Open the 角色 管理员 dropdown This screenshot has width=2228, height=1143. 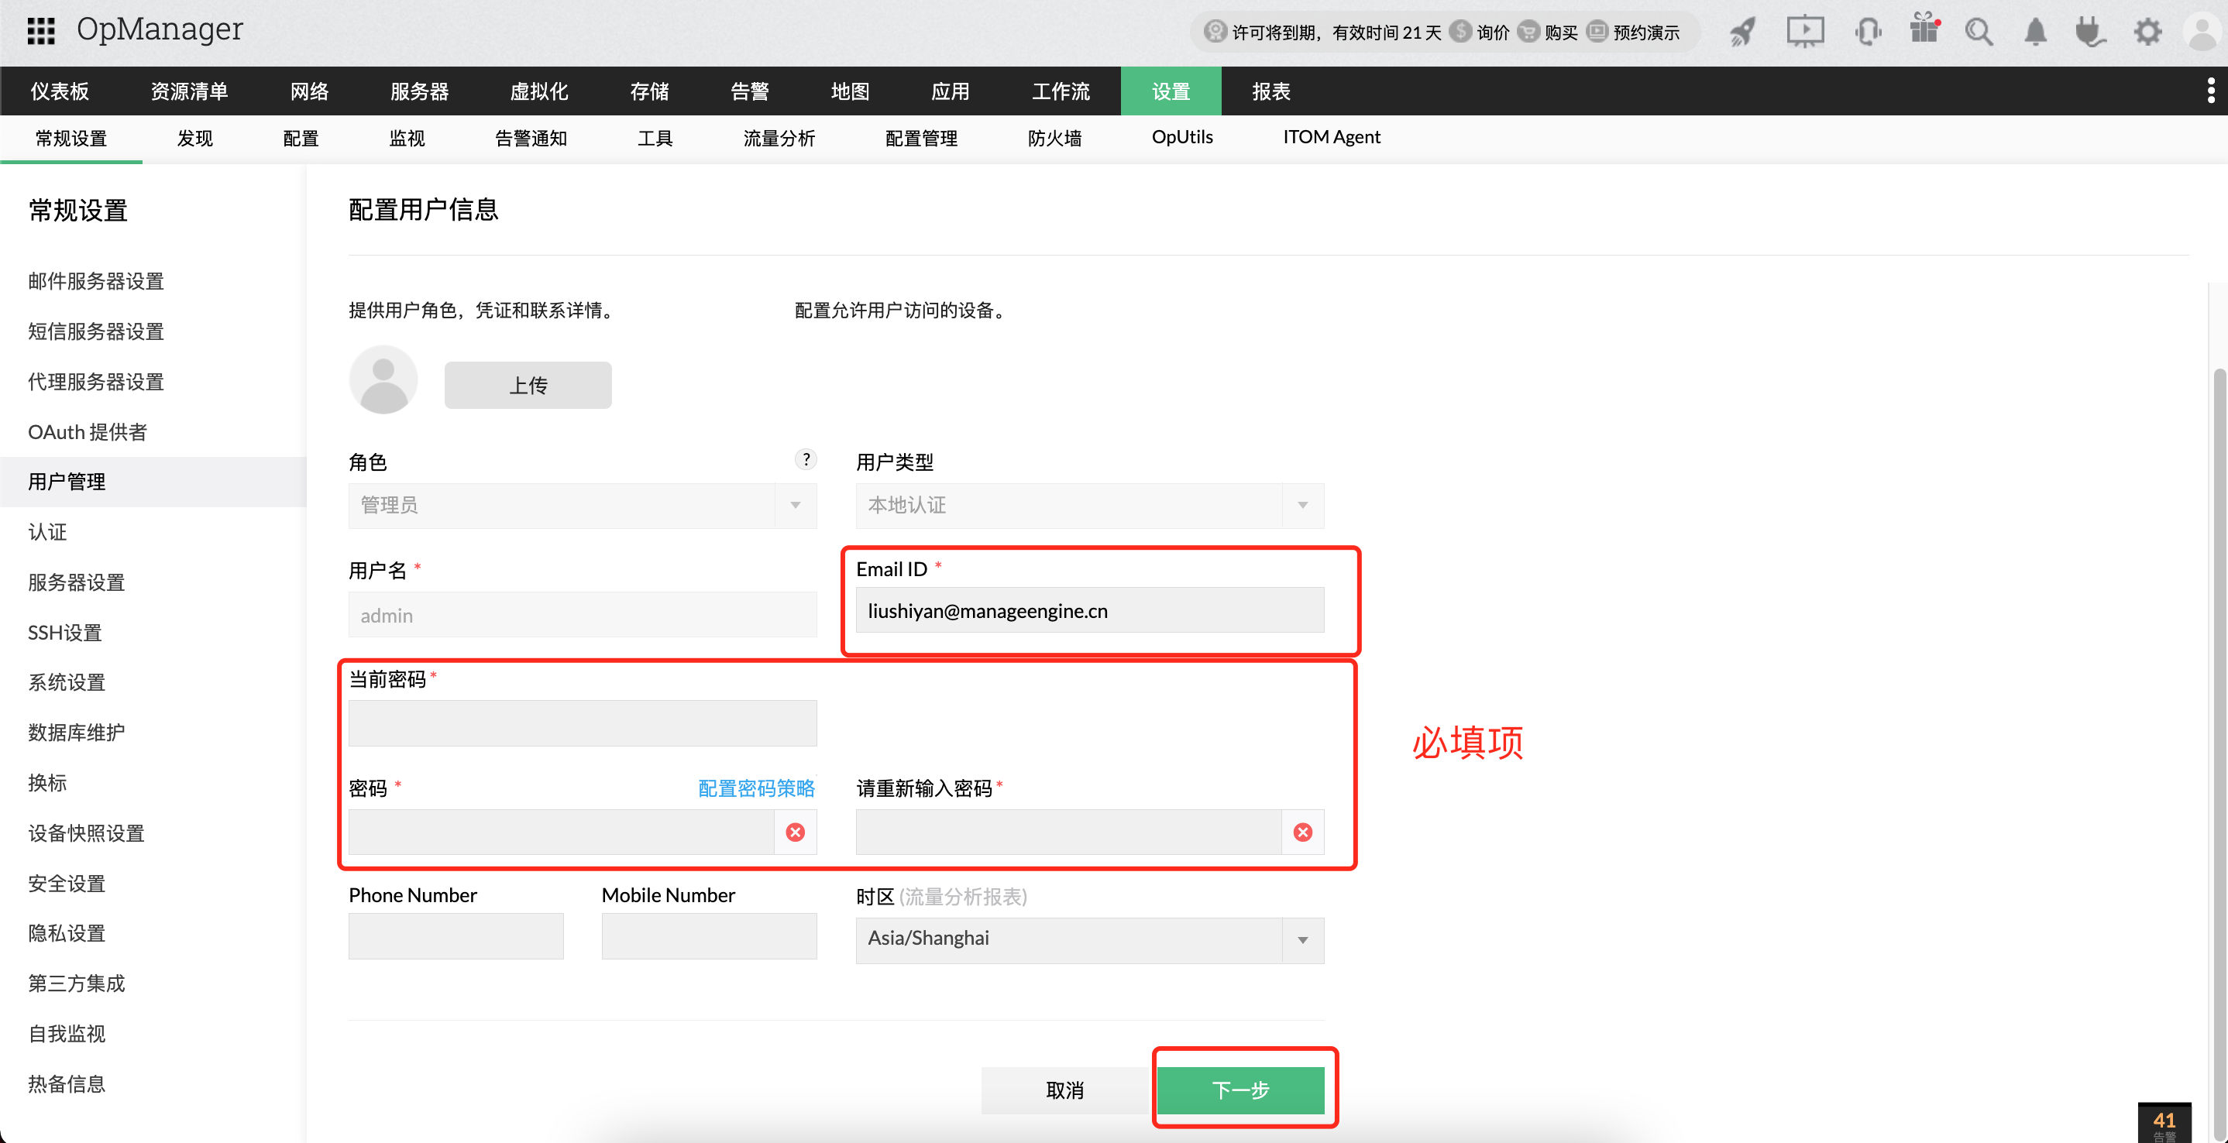point(583,505)
